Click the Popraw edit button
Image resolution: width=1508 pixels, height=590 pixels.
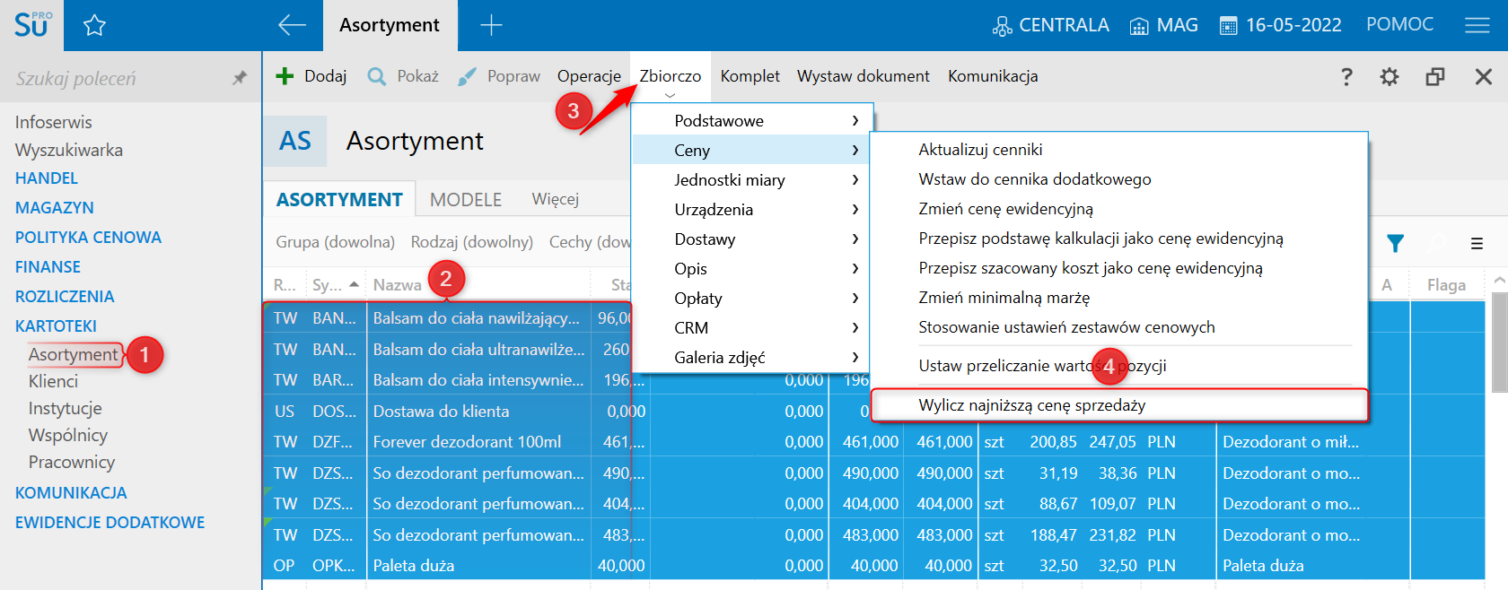tap(499, 76)
